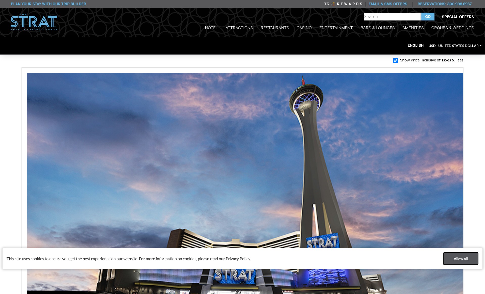
Task: Select the English language option
Action: (416, 46)
